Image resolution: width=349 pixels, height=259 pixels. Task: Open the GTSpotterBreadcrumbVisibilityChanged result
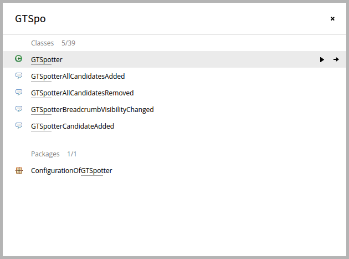coord(93,110)
